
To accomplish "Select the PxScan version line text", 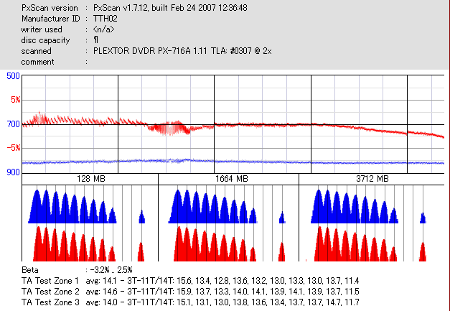I will pos(134,8).
